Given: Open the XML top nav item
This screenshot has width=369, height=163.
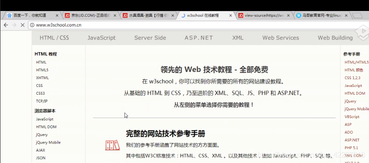Looking at the screenshot, I should [237, 38].
